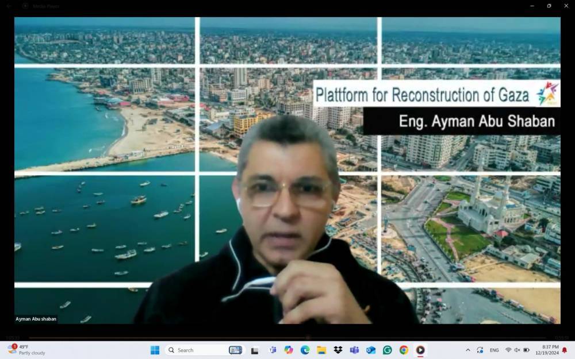Open the Dropbox taskbar icon

(x=338, y=350)
